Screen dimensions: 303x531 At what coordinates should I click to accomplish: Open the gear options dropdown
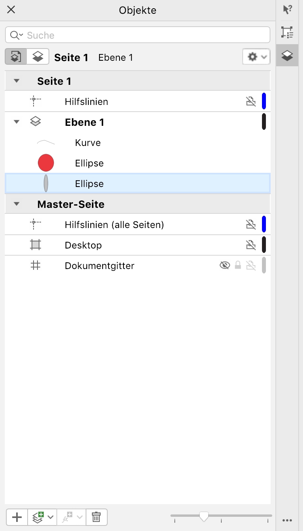point(256,57)
